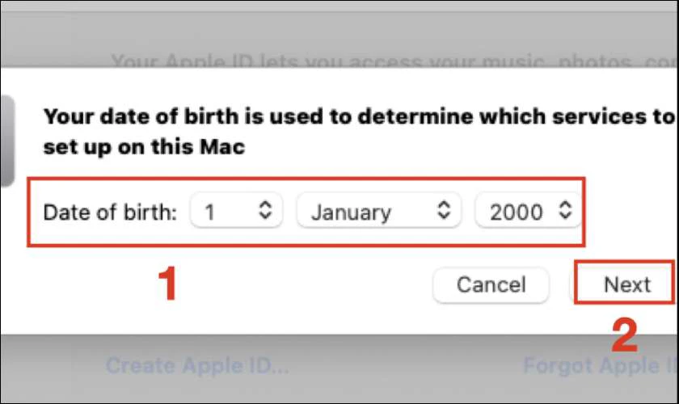Follow the Forgot Apple ID link
The height and width of the screenshot is (404, 679).
tap(600, 365)
